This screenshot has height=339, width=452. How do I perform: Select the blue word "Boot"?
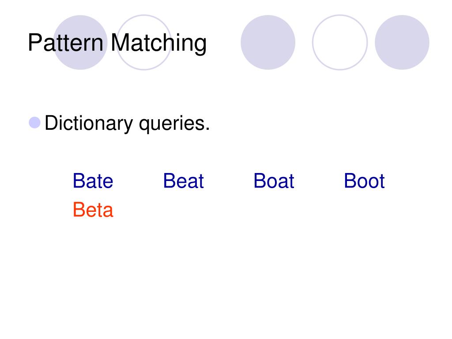point(364,181)
